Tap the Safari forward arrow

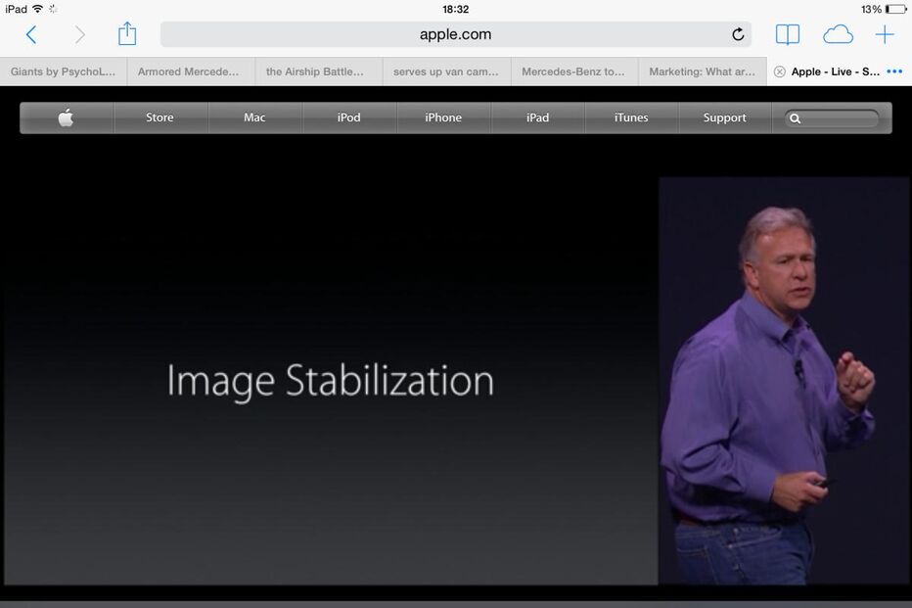(79, 35)
